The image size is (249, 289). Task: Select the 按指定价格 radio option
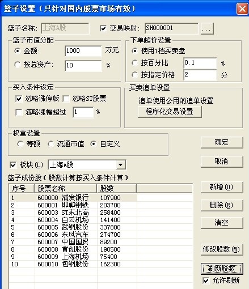pos(134,75)
